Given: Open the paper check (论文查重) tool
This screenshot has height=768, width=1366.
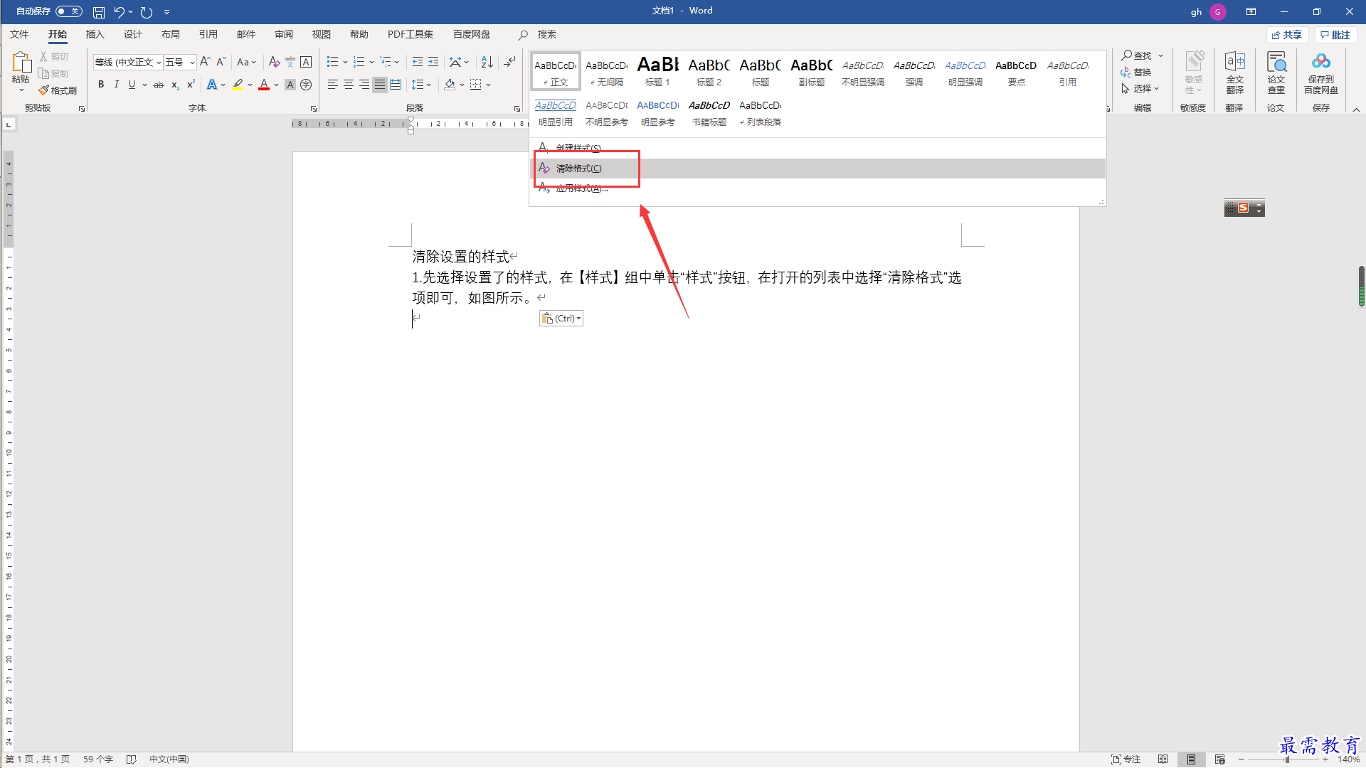Looking at the screenshot, I should tap(1276, 73).
